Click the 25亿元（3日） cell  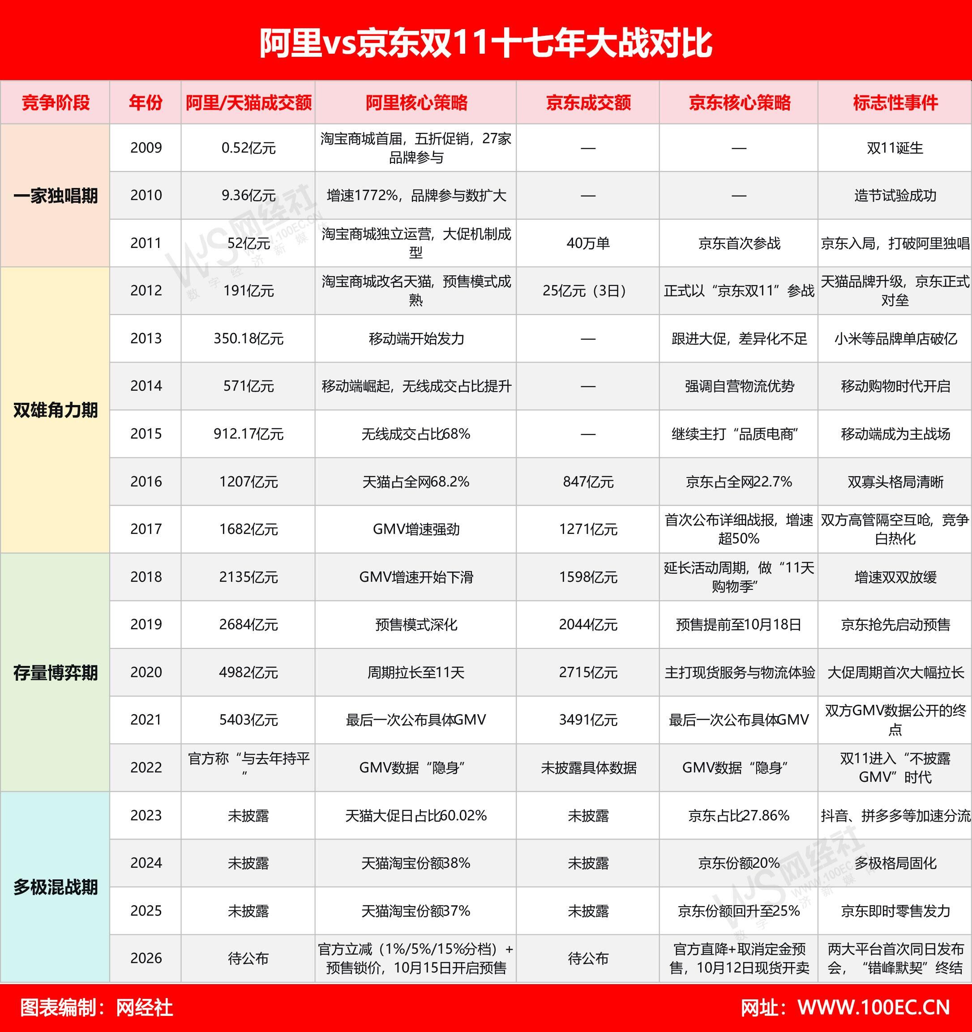[x=588, y=291]
